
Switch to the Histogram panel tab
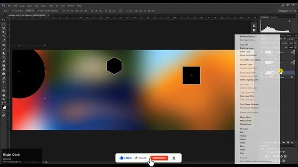point(264,17)
